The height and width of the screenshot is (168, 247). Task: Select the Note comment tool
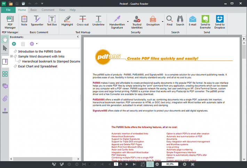coord(24,21)
